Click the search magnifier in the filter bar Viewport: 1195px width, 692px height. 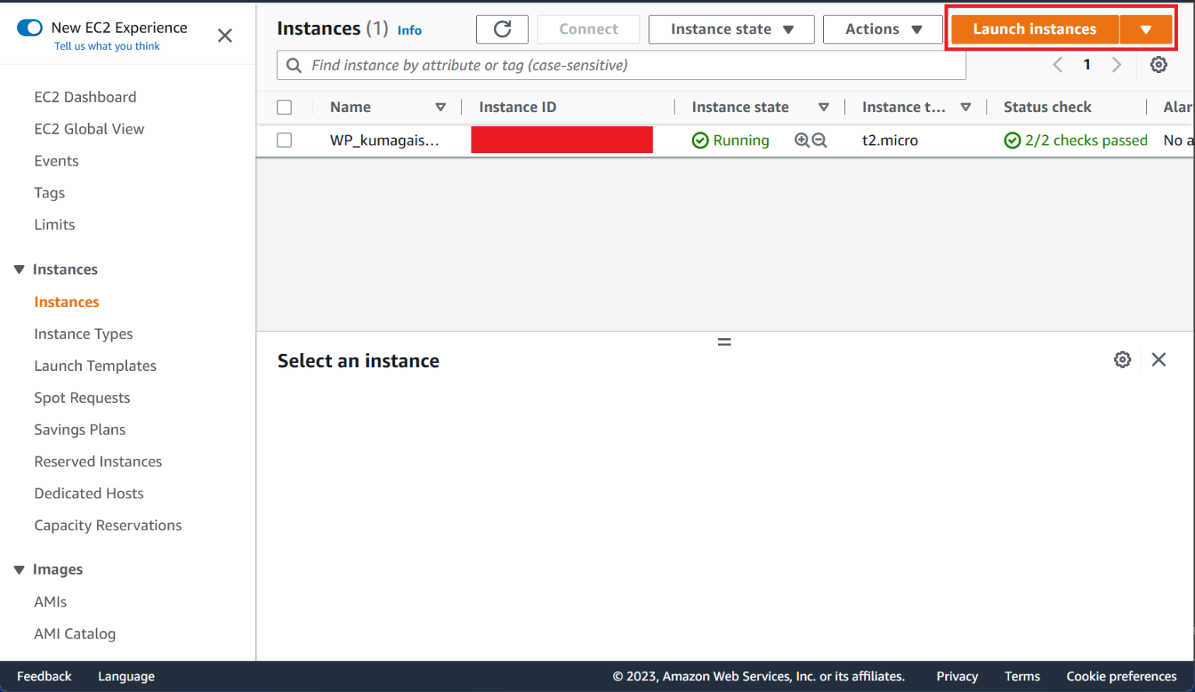click(293, 65)
